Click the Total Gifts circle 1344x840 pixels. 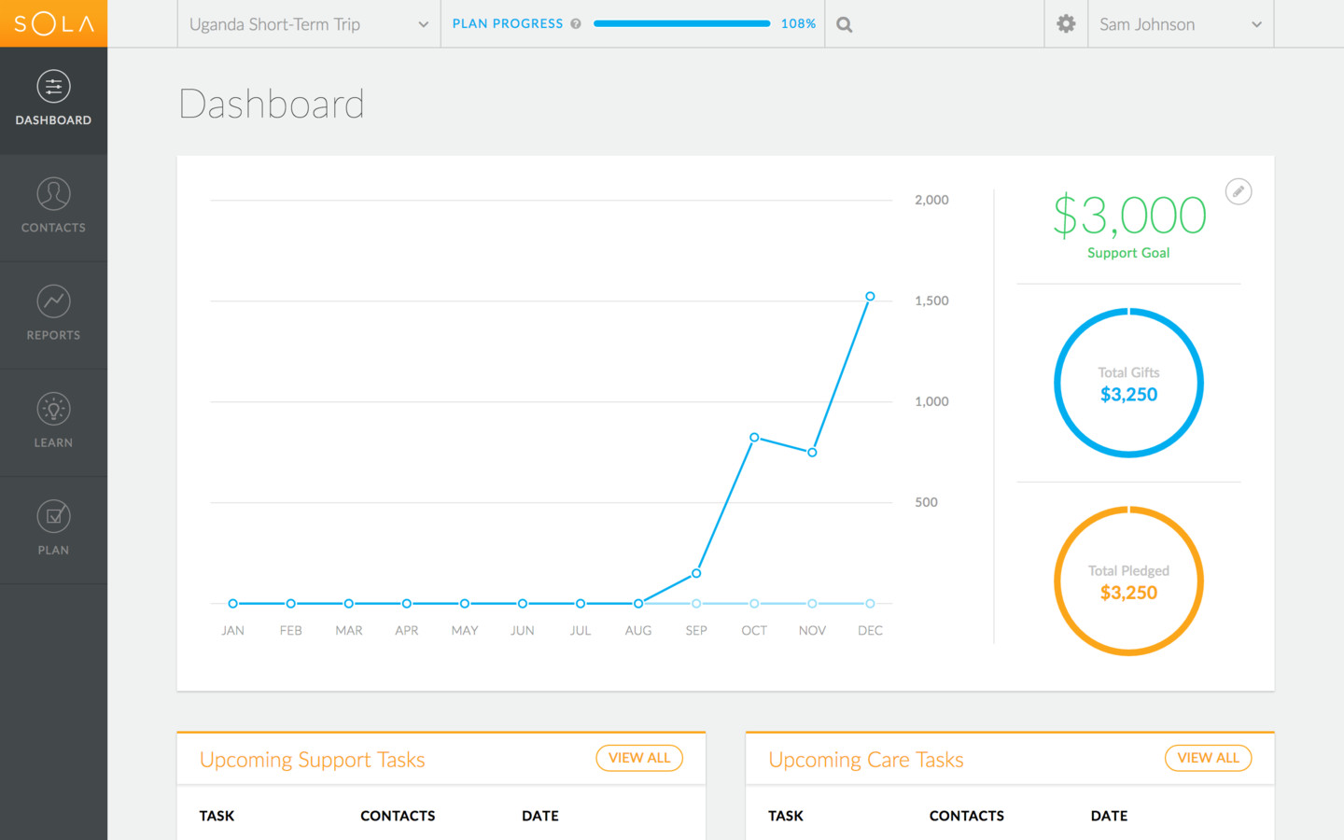[1128, 383]
